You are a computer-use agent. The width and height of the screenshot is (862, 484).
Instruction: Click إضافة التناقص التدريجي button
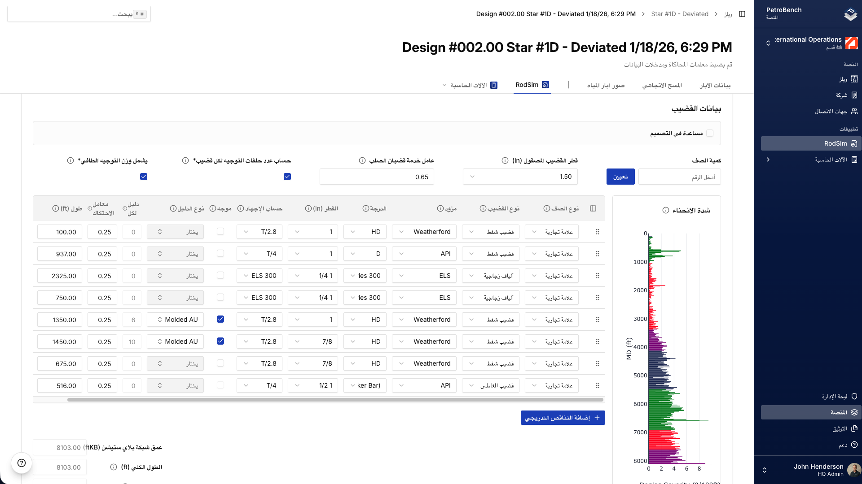click(563, 418)
